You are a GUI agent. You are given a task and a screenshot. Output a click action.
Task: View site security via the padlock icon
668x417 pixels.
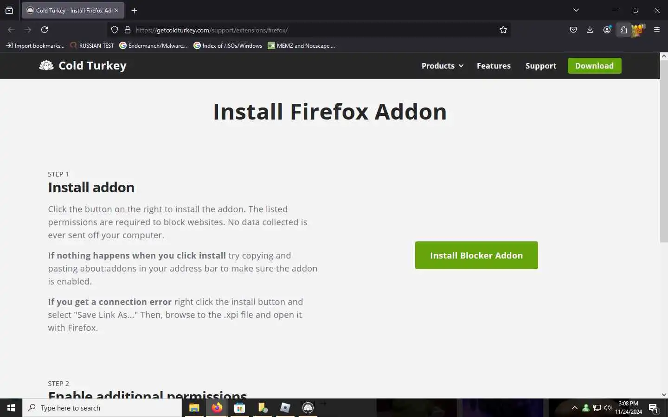(x=128, y=30)
